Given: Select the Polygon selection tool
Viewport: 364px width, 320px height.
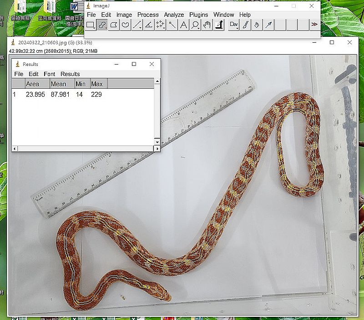Looking at the screenshot, I should 114,25.
